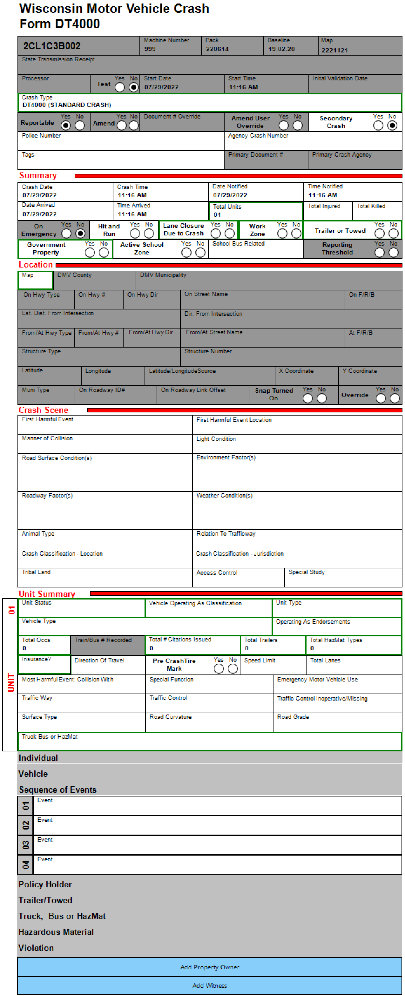The width and height of the screenshot is (405, 996).
Task: Click the Map field in Location
Action: [x=35, y=280]
